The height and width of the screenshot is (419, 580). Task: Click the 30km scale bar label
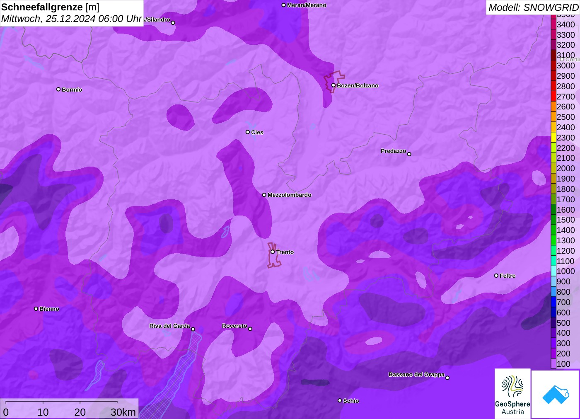pos(123,412)
